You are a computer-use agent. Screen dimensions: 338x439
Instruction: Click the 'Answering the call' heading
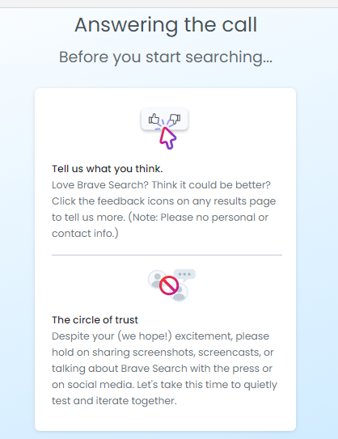tap(166, 25)
